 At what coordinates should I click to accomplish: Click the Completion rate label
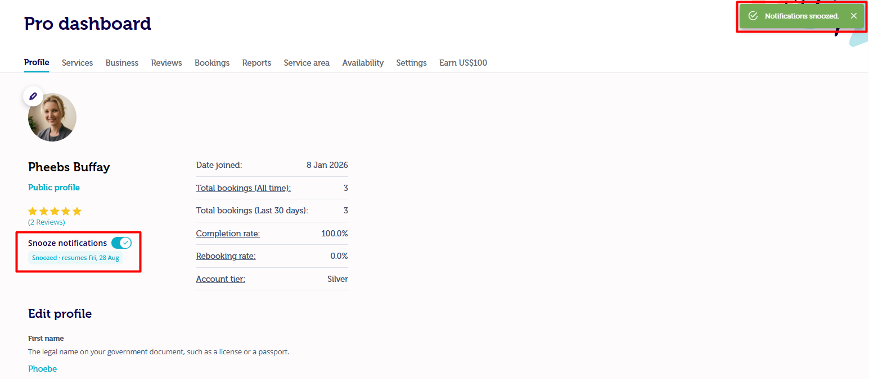coord(228,234)
